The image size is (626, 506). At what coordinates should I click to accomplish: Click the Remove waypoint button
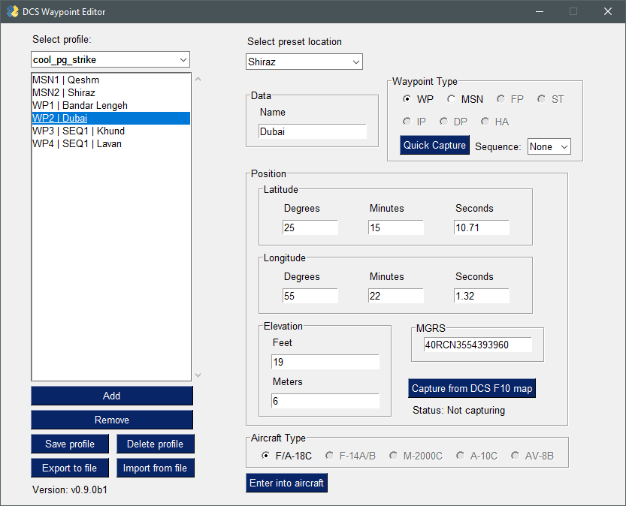click(111, 420)
